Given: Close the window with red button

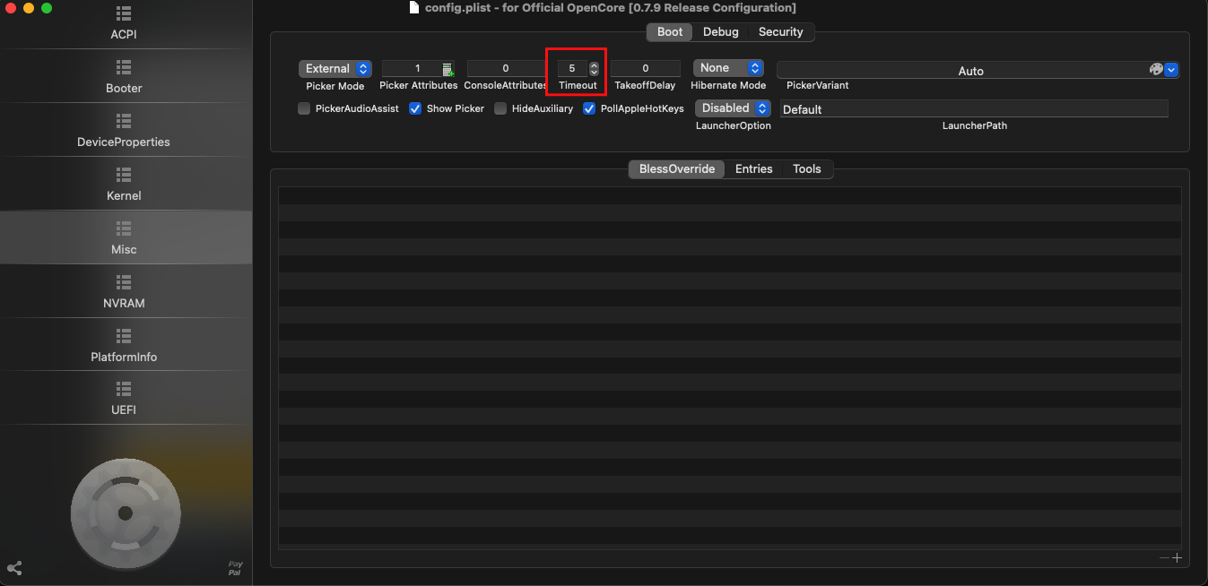Looking at the screenshot, I should tap(11, 8).
